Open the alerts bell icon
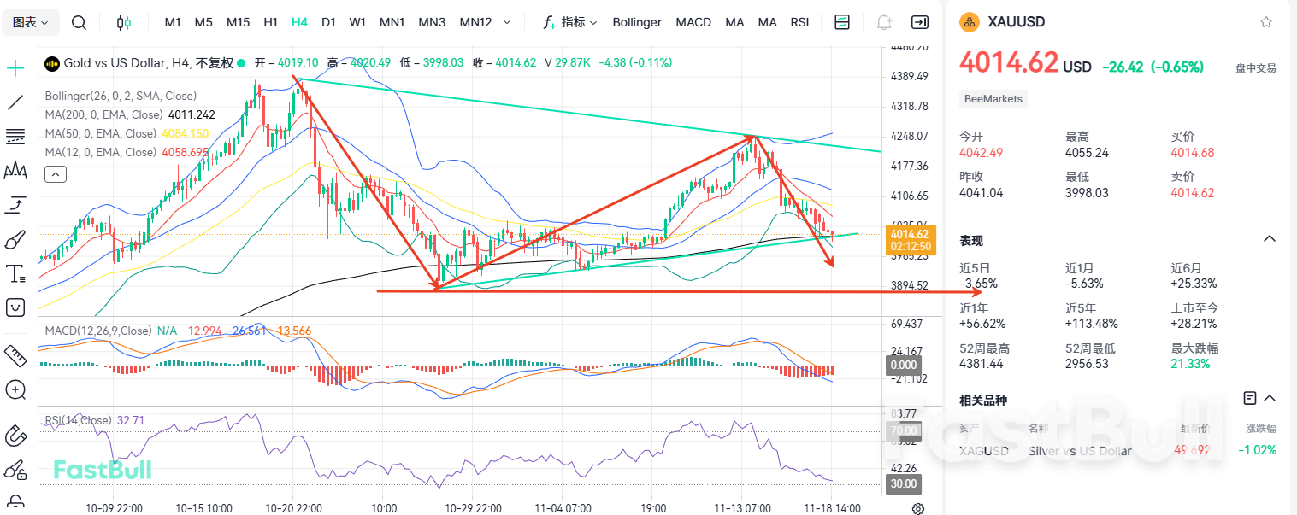 point(884,23)
